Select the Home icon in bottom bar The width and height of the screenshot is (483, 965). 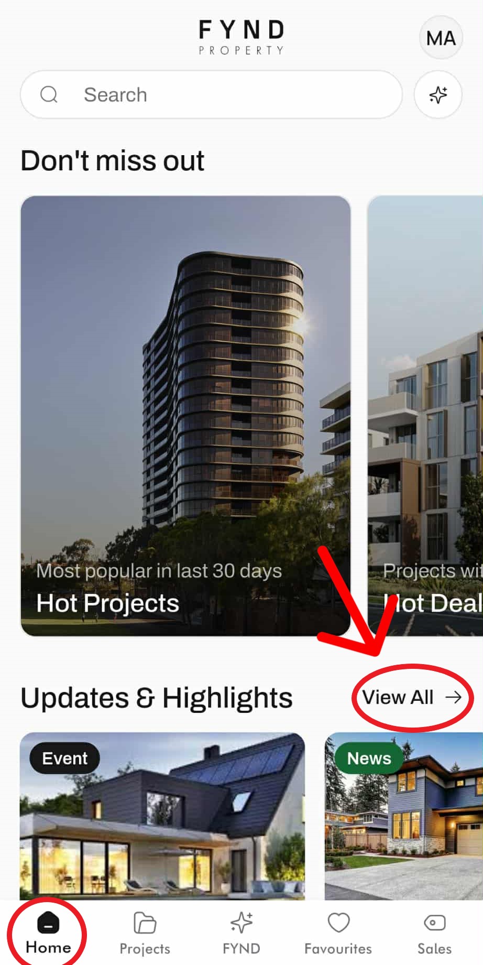(x=48, y=923)
